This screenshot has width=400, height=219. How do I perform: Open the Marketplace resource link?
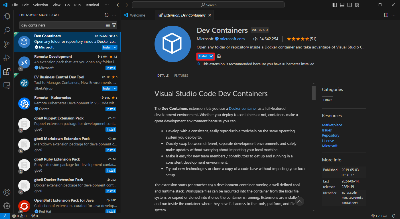pyautogui.click(x=332, y=125)
